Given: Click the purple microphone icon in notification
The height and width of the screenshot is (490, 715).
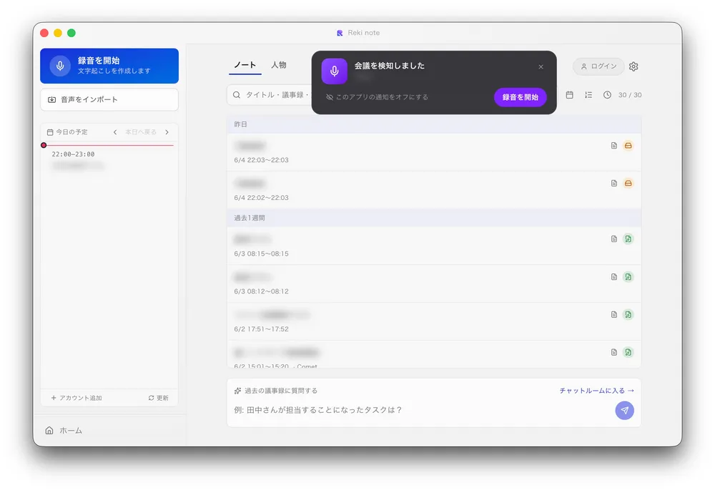Looking at the screenshot, I should click(334, 71).
